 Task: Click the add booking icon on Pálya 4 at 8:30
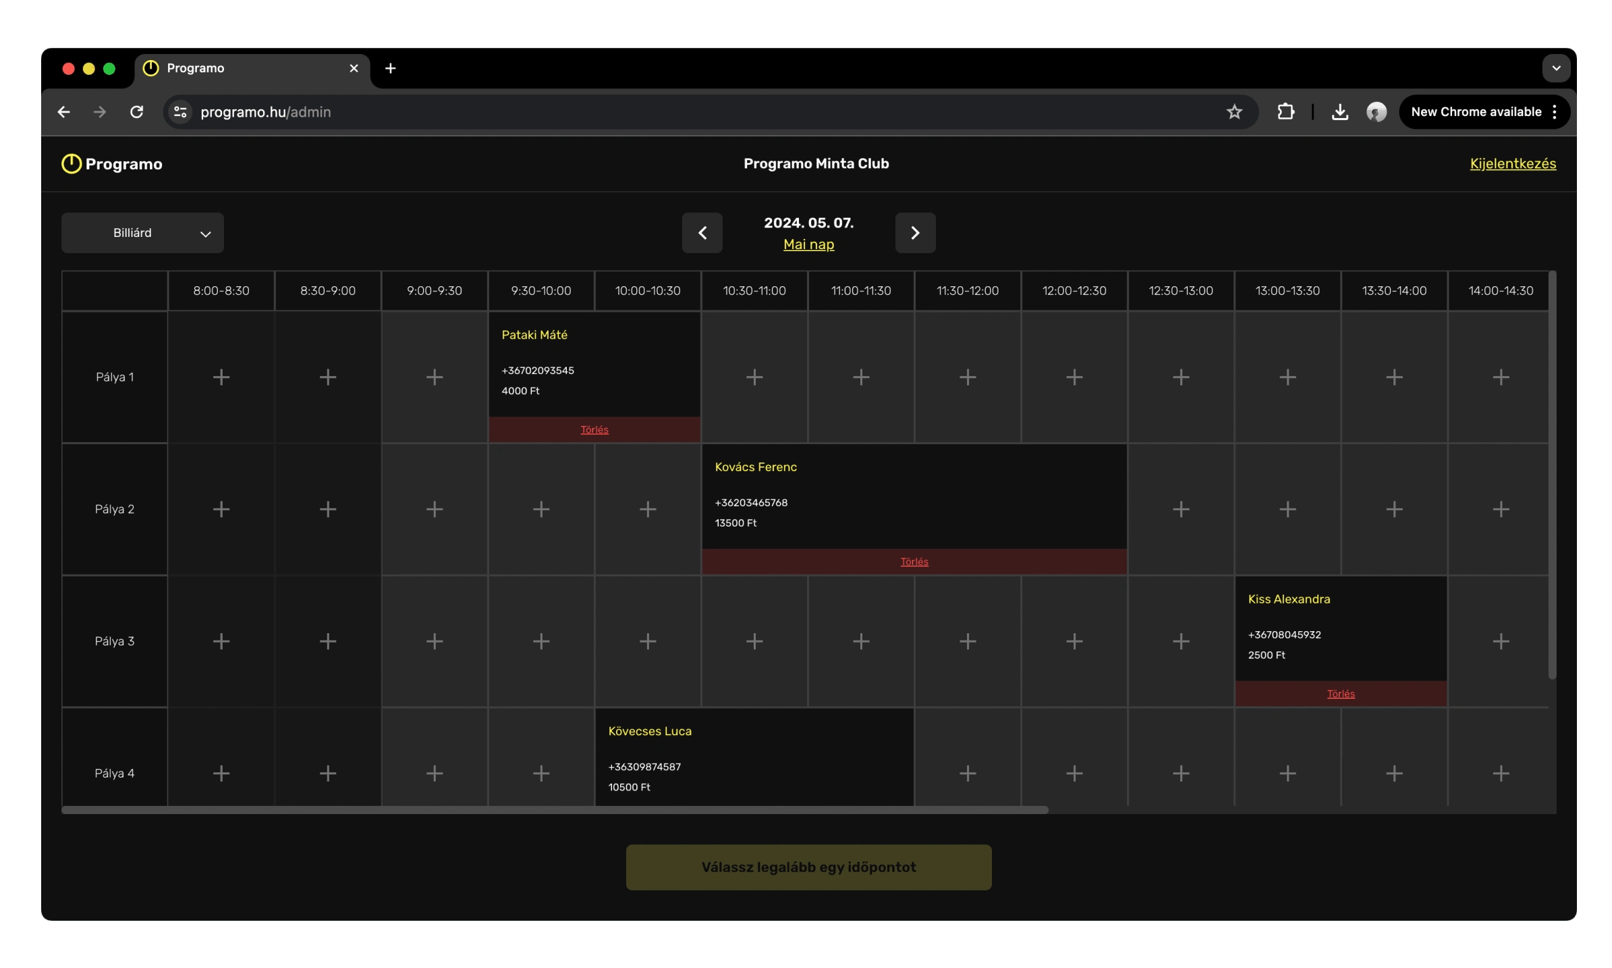coord(328,773)
